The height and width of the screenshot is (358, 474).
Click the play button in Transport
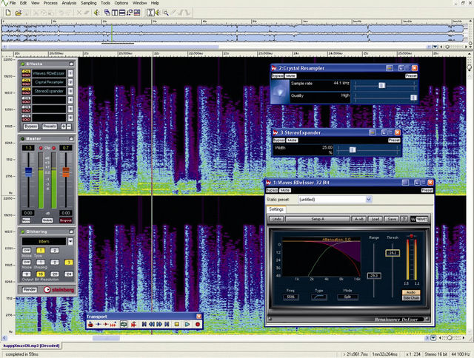point(187,325)
